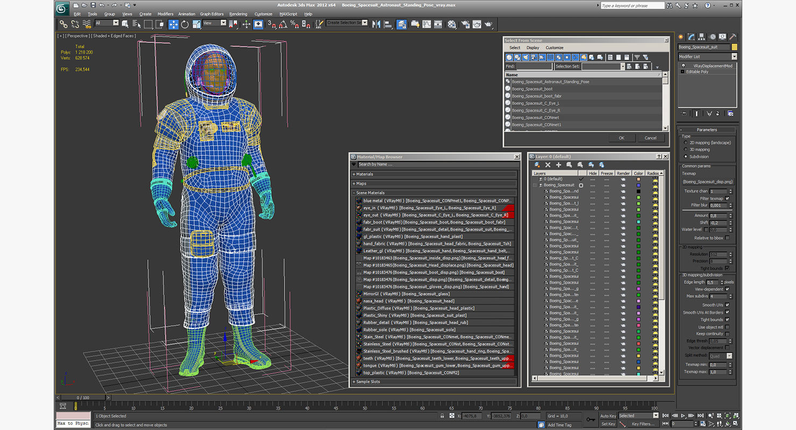Screen dimensions: 796x430
Task: Switch to the Create command panel tab
Action: coord(680,37)
